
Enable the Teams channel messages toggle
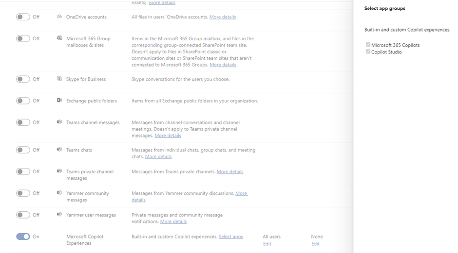click(23, 122)
